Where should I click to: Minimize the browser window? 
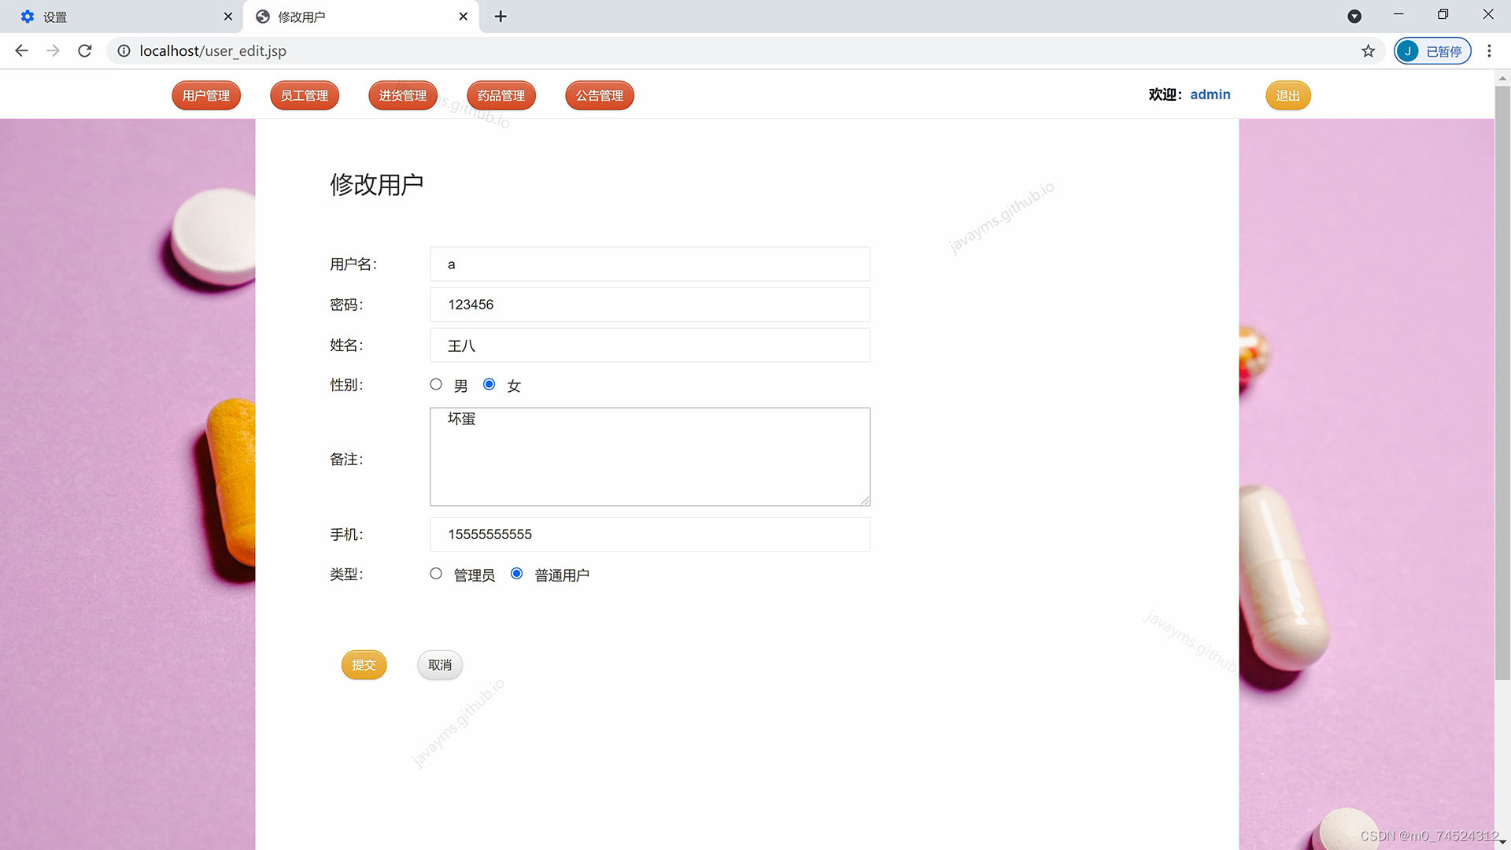click(x=1398, y=14)
